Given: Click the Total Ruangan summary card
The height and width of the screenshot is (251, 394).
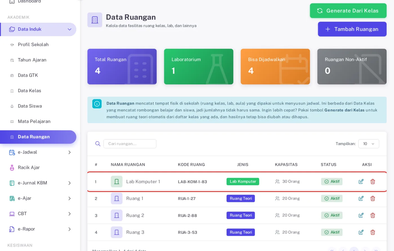Looking at the screenshot, I should [x=122, y=67].
